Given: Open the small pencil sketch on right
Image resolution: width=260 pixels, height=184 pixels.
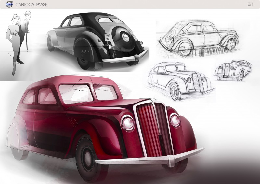Looking at the screenshot, I should click(233, 70).
